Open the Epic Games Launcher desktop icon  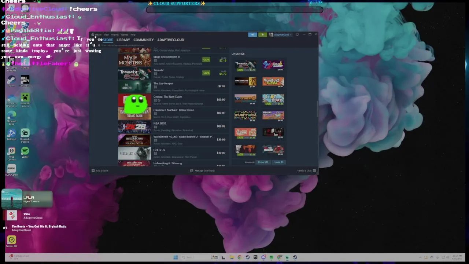11,63
